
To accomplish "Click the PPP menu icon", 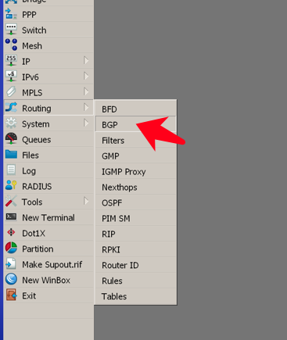I will 11,14.
